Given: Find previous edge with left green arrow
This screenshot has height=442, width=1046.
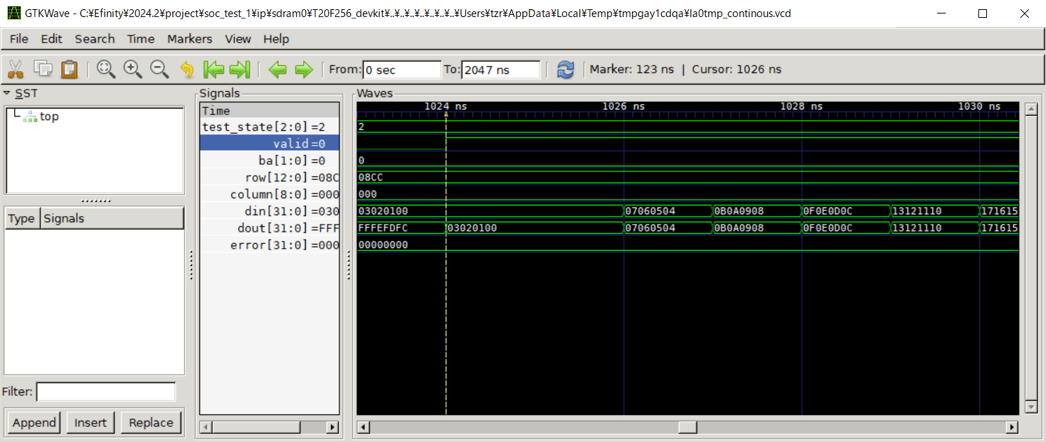Looking at the screenshot, I should coord(278,69).
